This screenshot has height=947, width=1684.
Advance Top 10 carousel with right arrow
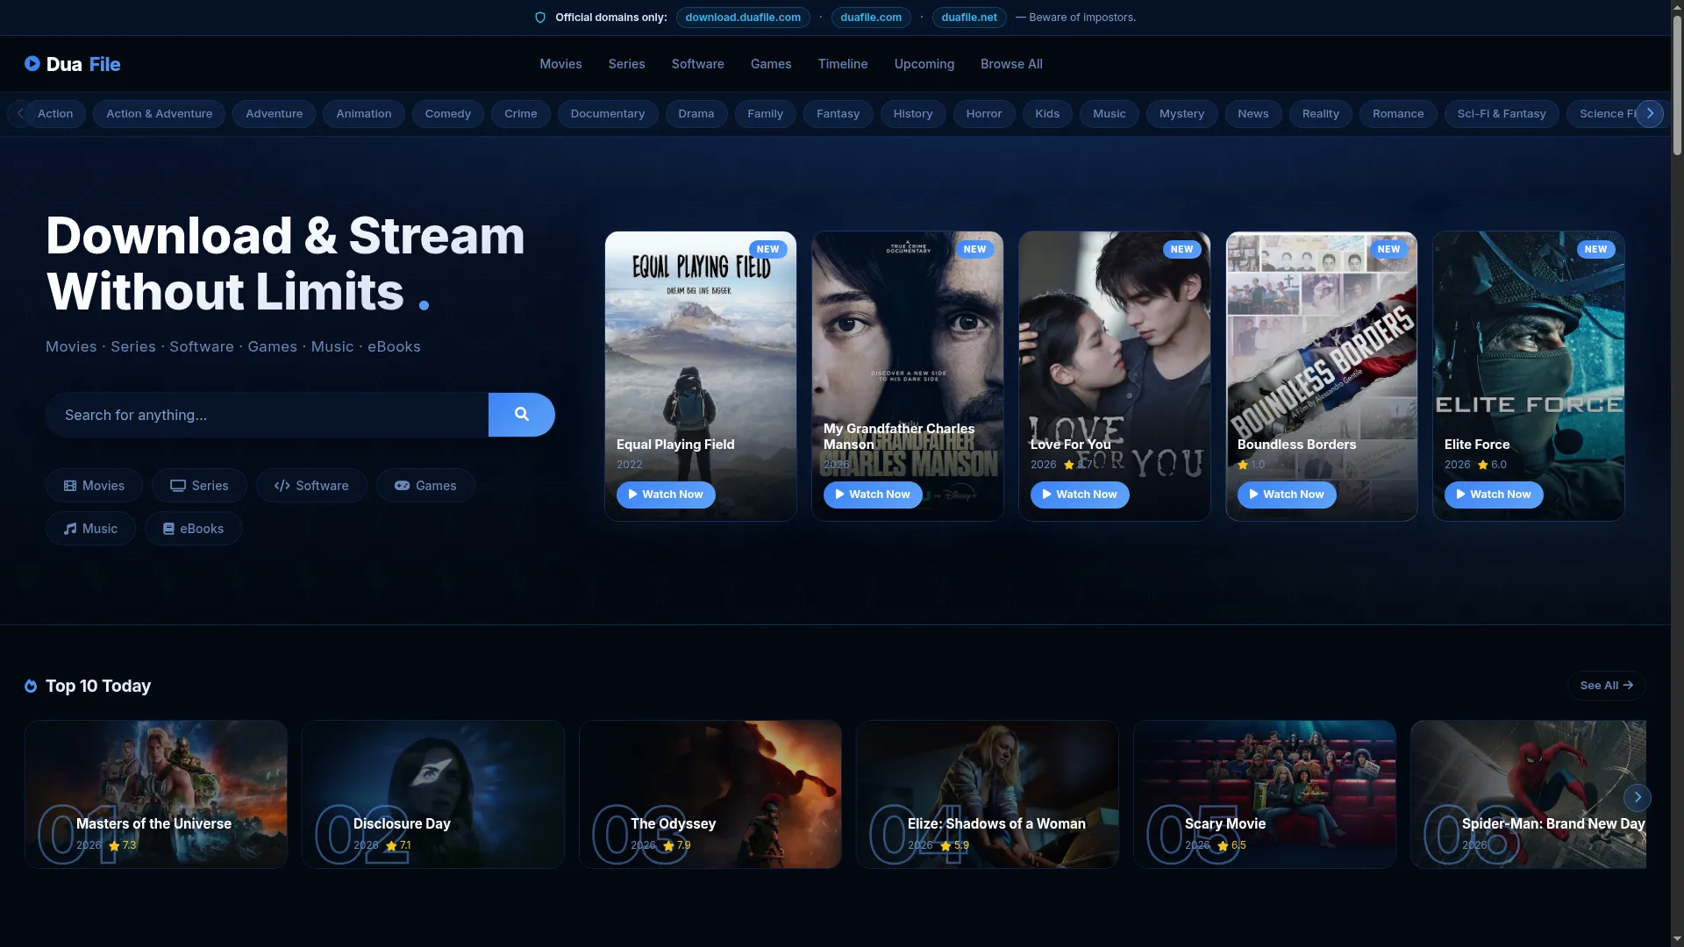click(x=1637, y=797)
